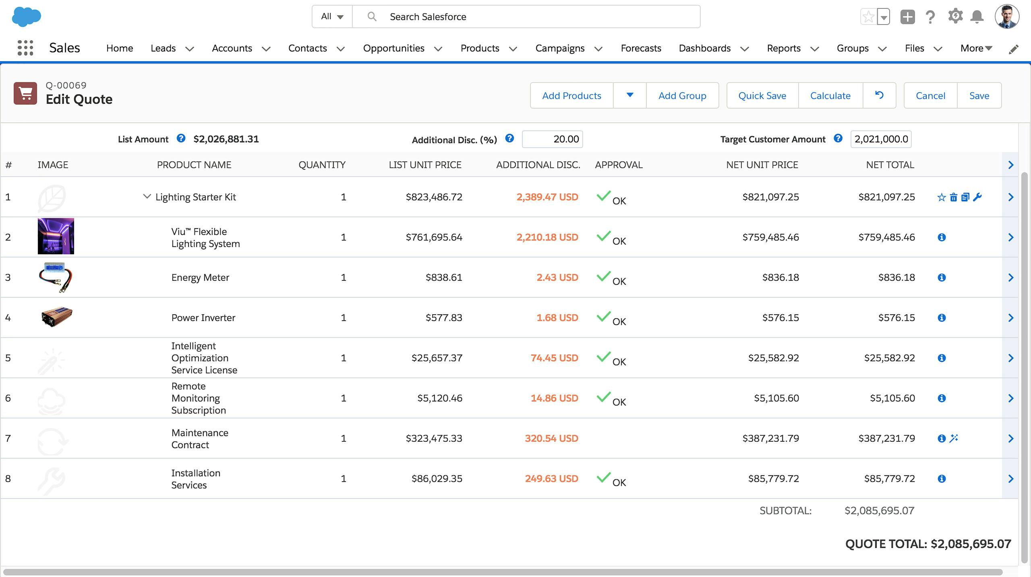Screen dimensions: 1031x577
Task: Click the Quick Save button
Action: pos(762,95)
